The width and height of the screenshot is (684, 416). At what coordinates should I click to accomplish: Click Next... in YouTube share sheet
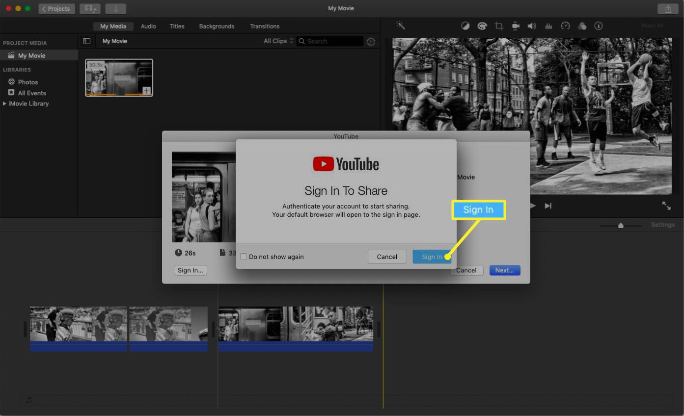click(x=505, y=270)
